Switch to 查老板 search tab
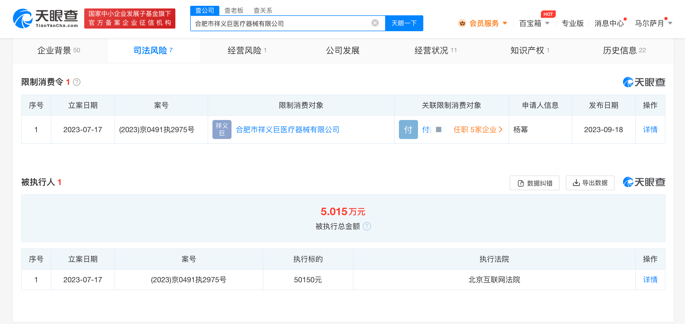The image size is (685, 324). (x=234, y=10)
